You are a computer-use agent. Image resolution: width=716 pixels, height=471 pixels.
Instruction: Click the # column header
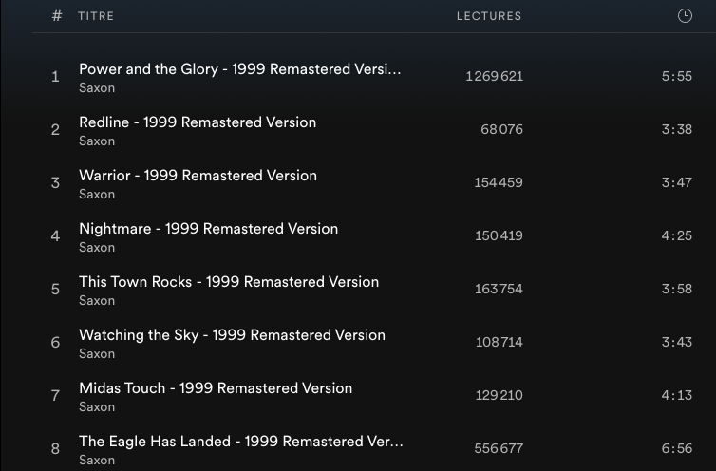click(57, 16)
